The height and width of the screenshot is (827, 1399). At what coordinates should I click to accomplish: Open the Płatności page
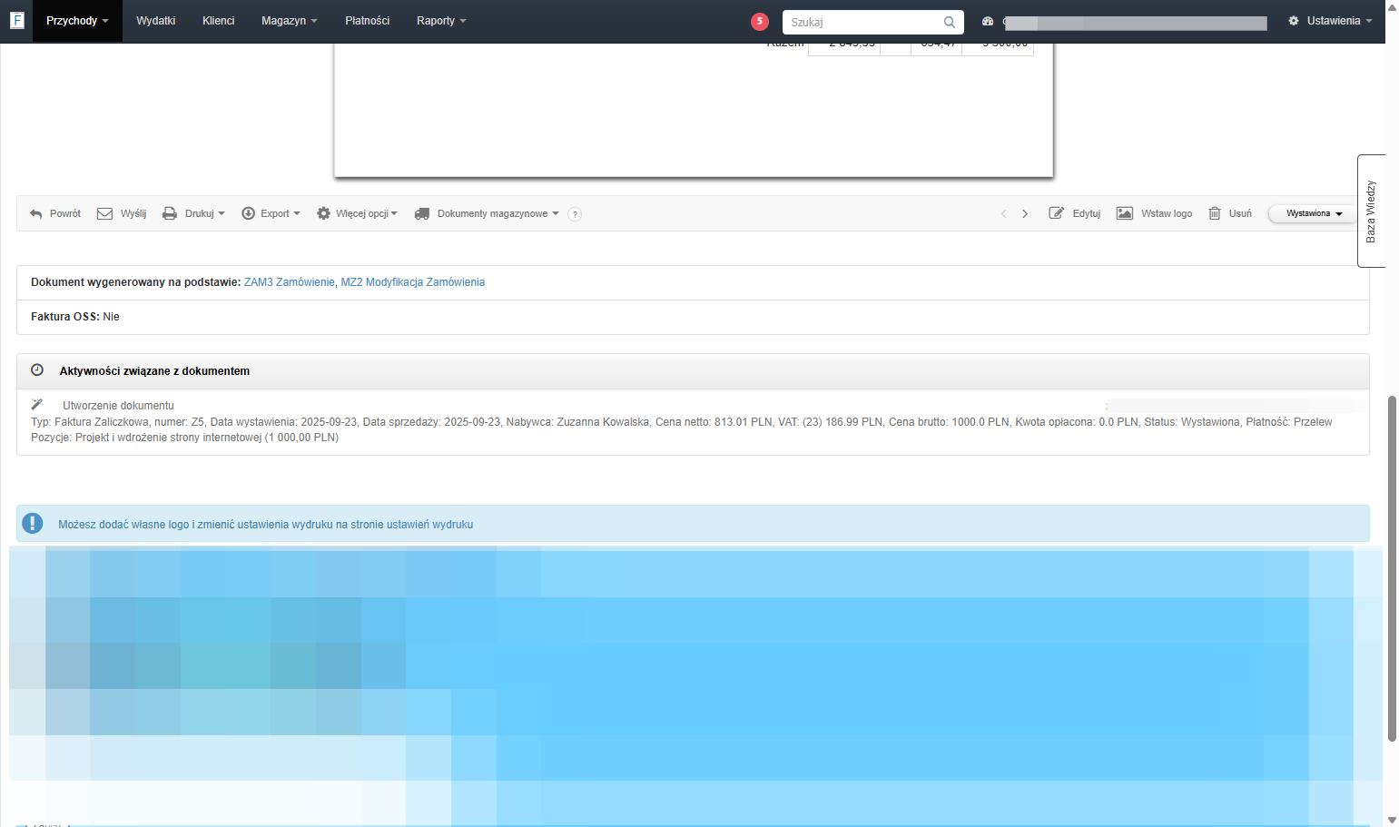[367, 21]
